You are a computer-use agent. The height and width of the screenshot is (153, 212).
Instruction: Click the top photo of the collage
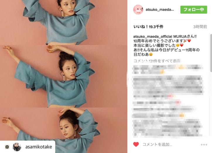coord(64,22)
